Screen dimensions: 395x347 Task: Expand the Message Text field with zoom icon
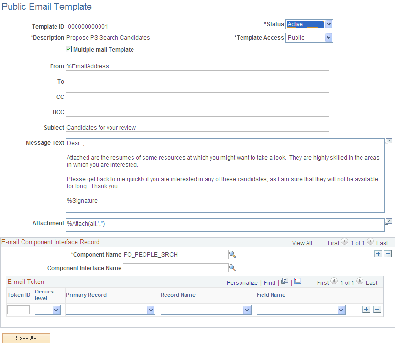tap(388, 141)
